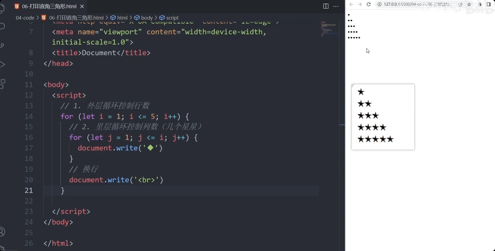Viewport: 495px width, 251px height.
Task: Click line number 14 in the gutter
Action: 29,116
